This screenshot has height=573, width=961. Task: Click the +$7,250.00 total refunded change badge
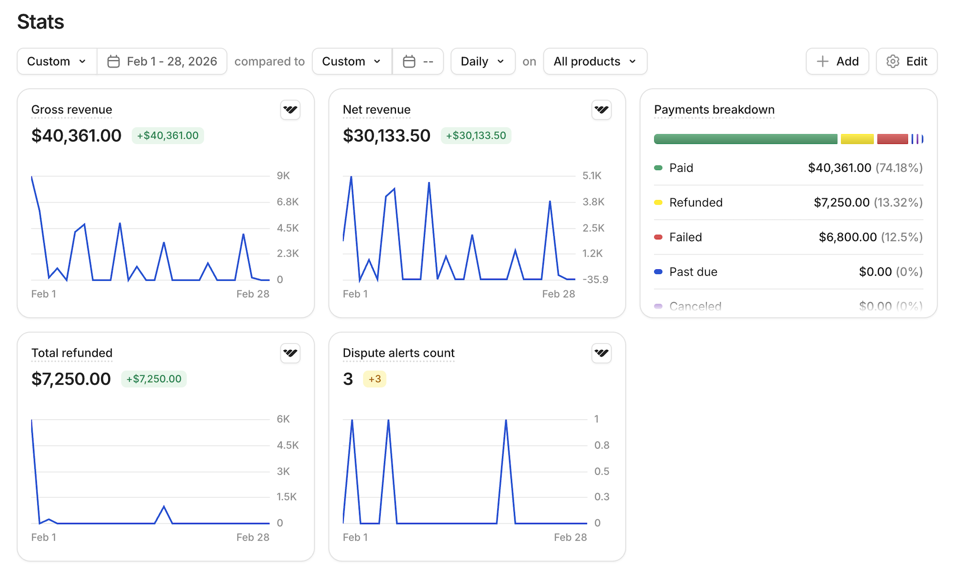click(154, 379)
